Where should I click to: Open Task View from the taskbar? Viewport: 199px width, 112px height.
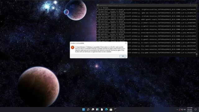93,110
